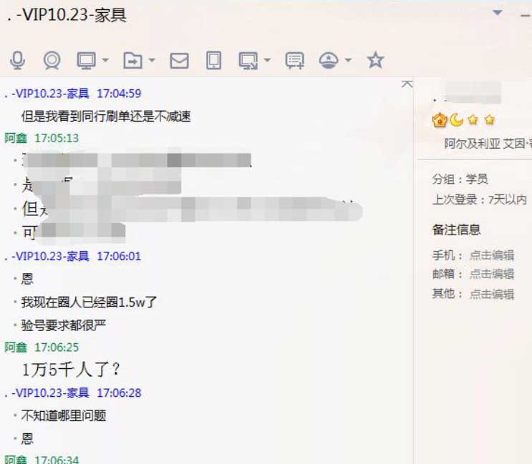
Task: Click message 不知道哪里问题
Action: 64,415
